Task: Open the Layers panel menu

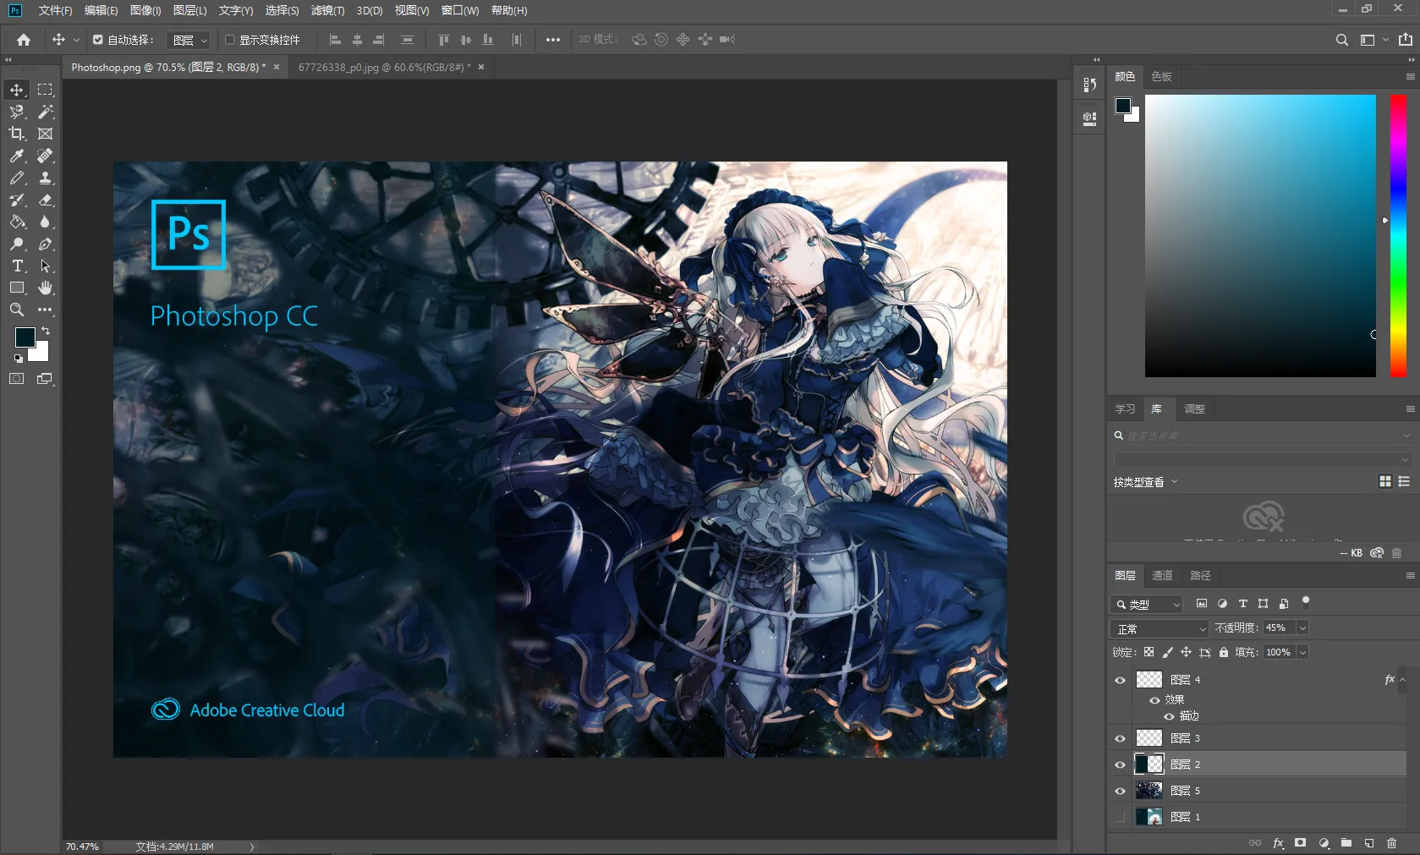Action: (x=1410, y=575)
